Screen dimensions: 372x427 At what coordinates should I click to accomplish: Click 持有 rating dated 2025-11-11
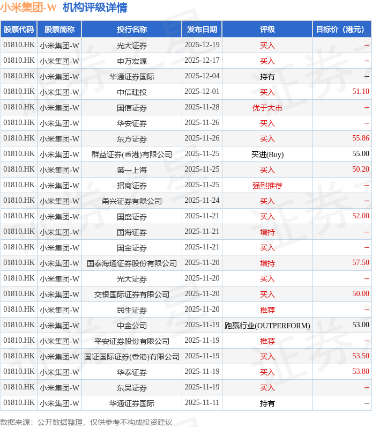point(267,403)
